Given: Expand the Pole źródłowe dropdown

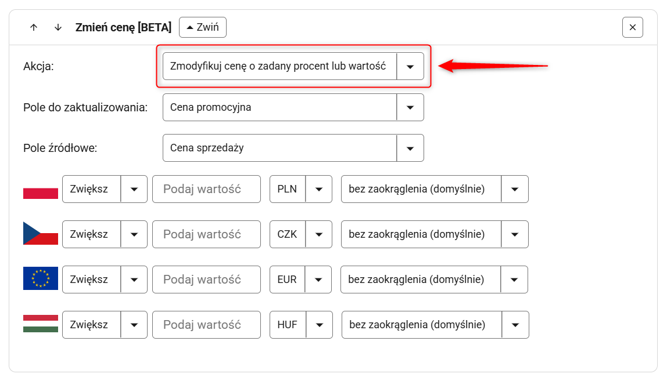Looking at the screenshot, I should click(x=293, y=148).
